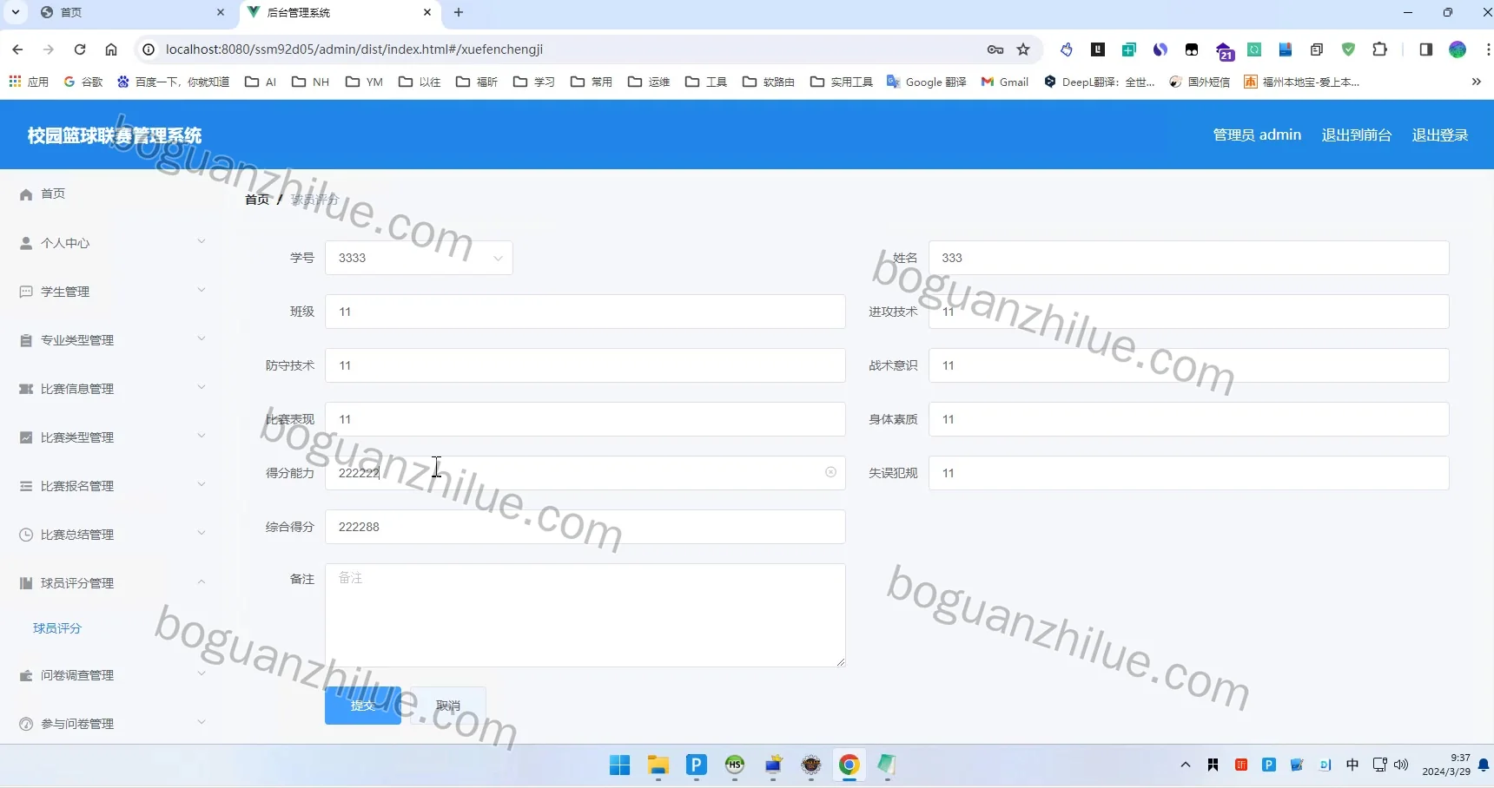Click the home icon in the sidebar

[26, 194]
